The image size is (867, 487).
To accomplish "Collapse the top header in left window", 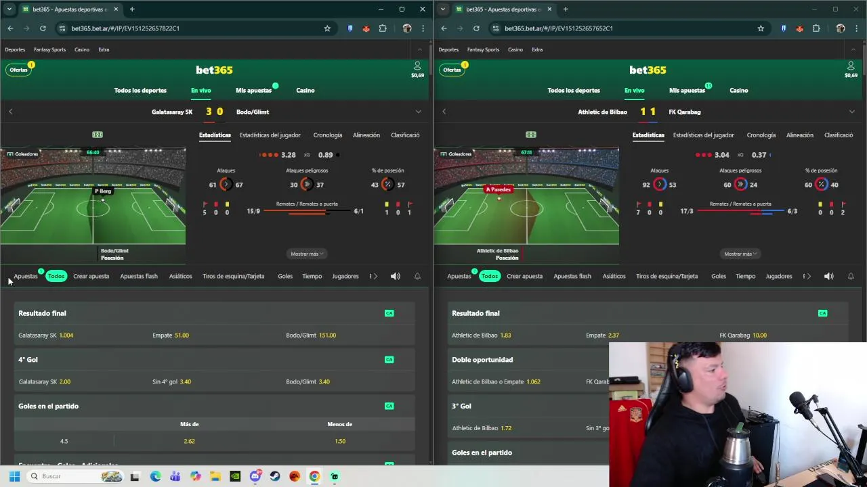I will [420, 49].
